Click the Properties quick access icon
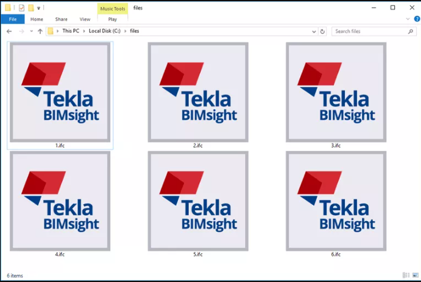The image size is (421, 282). click(x=21, y=8)
